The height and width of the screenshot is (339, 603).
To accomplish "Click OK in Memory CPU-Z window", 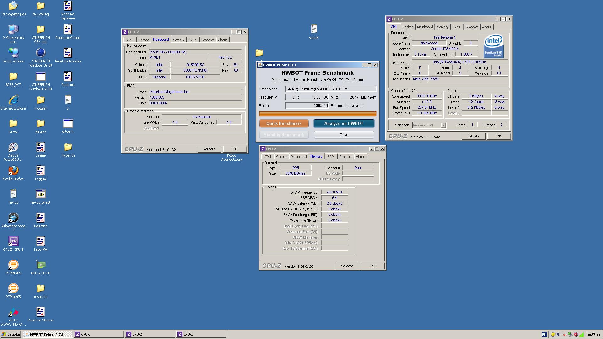I will click(372, 266).
